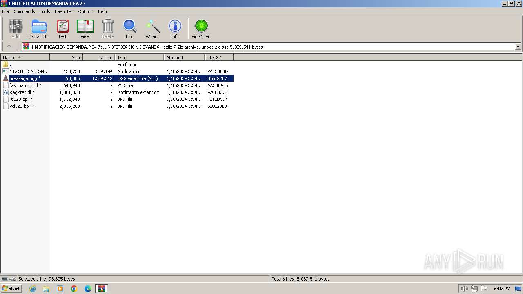Click the parent folder icon row

[x=6, y=65]
